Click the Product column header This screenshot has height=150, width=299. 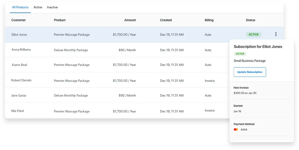tap(60, 20)
